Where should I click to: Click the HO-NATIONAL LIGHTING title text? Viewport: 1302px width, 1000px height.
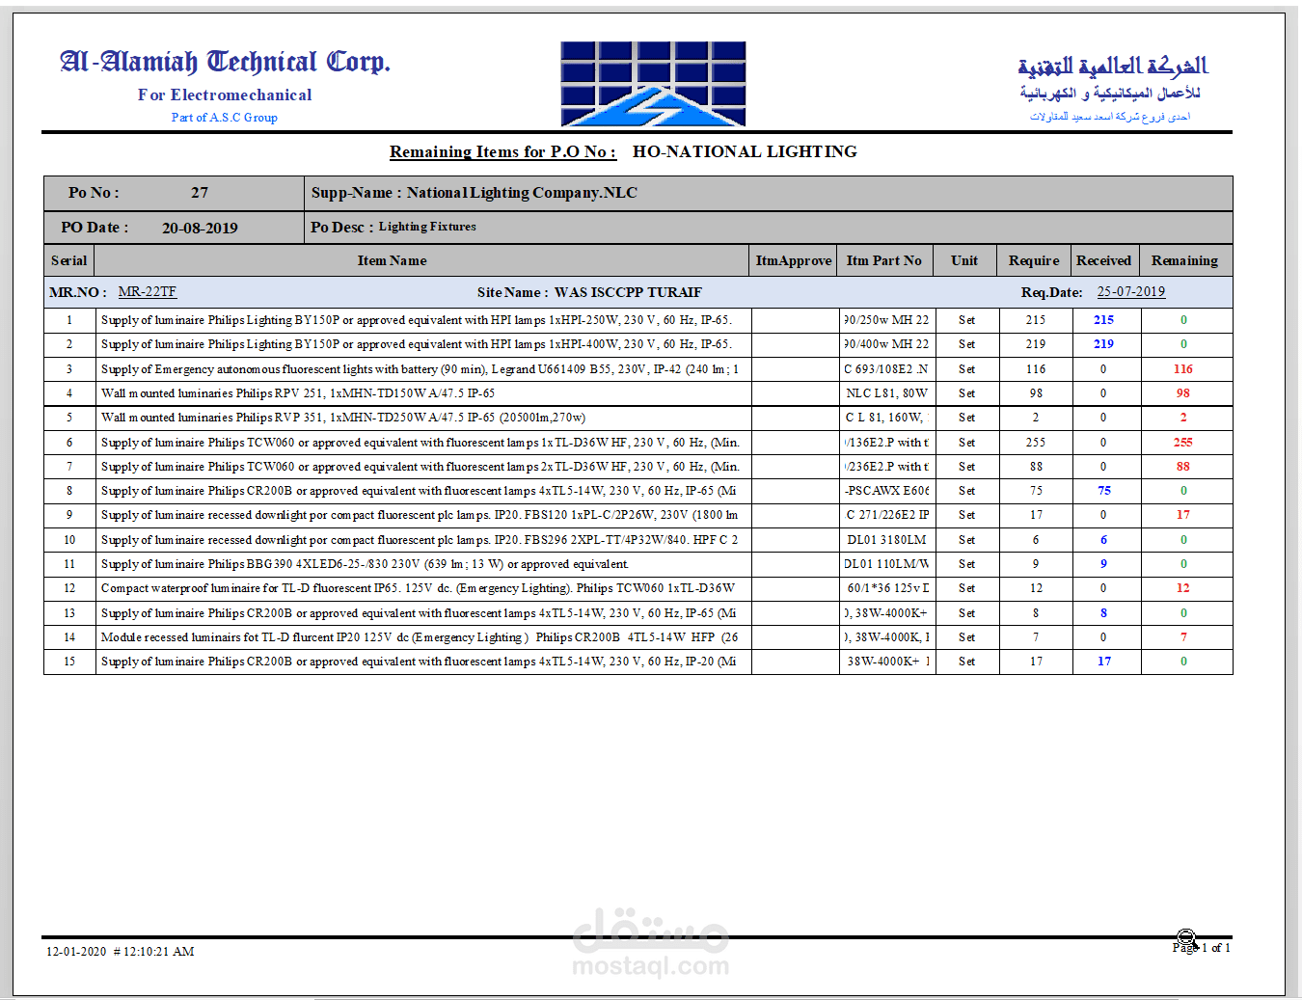(x=745, y=151)
